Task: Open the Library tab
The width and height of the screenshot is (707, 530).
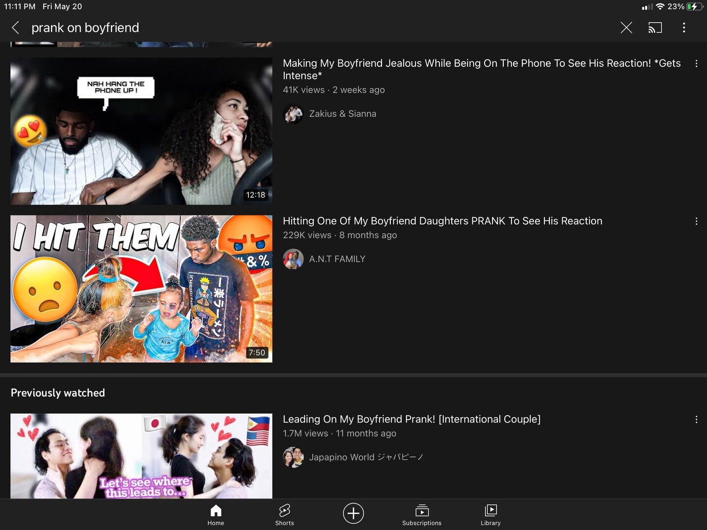Action: point(490,515)
